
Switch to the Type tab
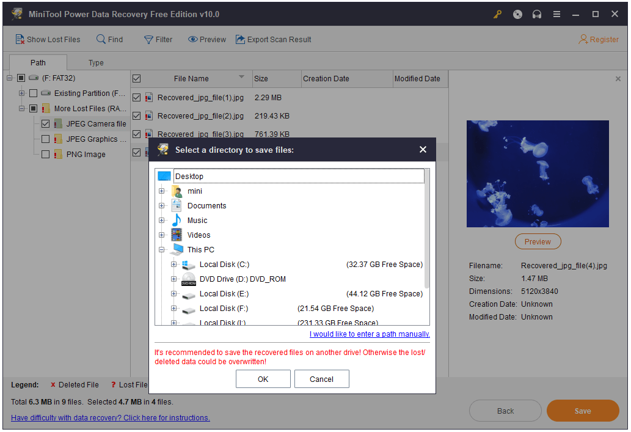(x=96, y=63)
